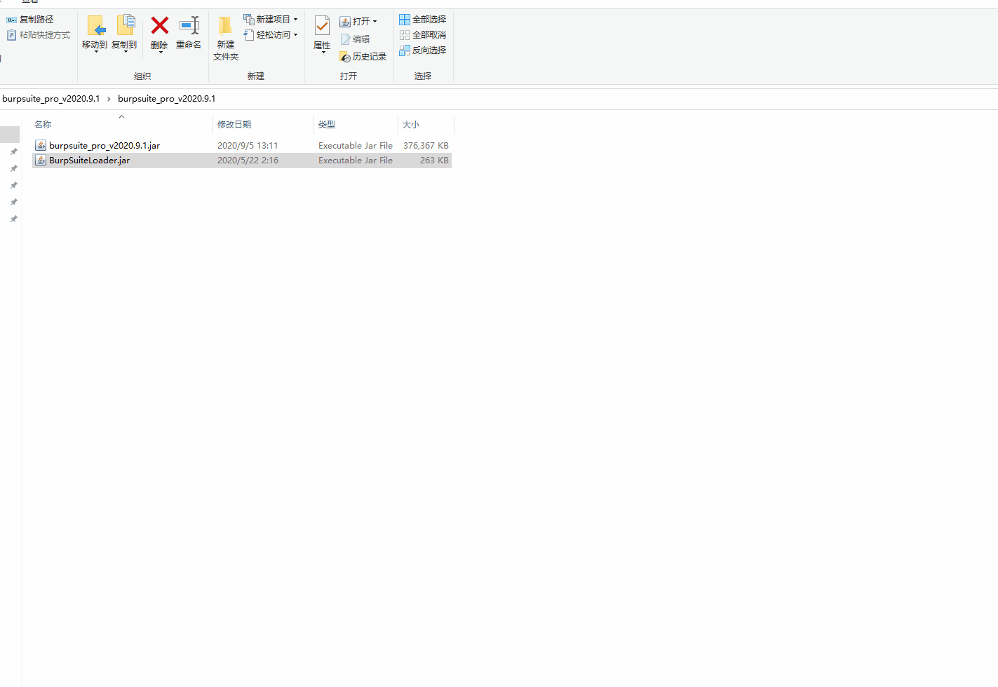This screenshot has width=998, height=687.
Task: Click the second burpsuite_pro_v2020.9.1 breadcrumb
Action: 167,99
